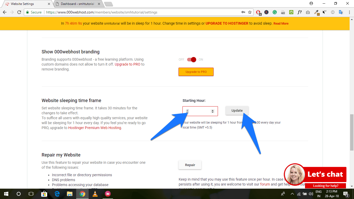Click the forum link in the Repair note
Image resolution: width=354 pixels, height=199 pixels.
point(265,184)
